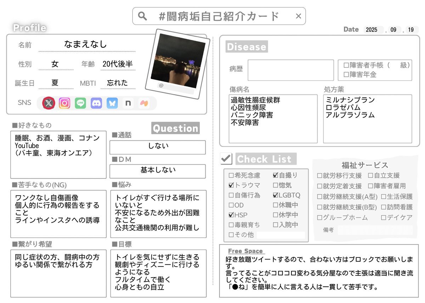Screen dimensions: 425x303
Task: Toggle the OD checkbox
Action: tap(231, 205)
